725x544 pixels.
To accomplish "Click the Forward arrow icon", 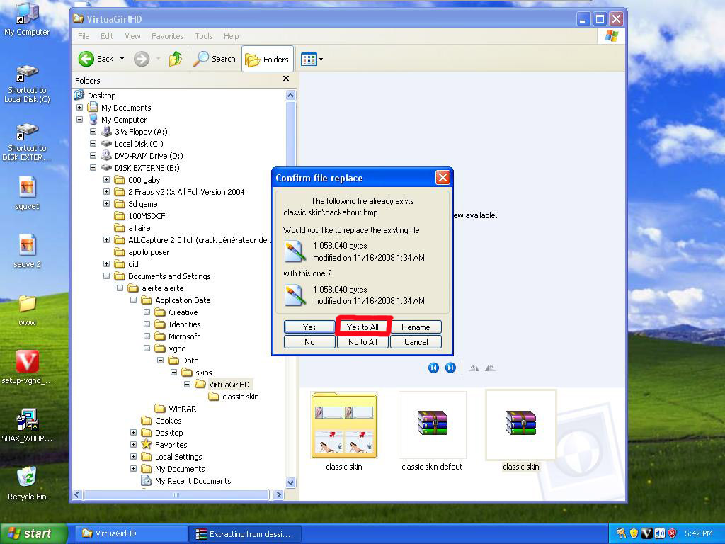I will coord(142,59).
